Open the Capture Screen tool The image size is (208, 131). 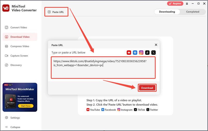coord(20,56)
